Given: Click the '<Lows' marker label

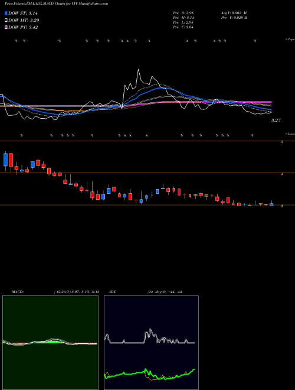Looking at the screenshot, I should pyautogui.click(x=290, y=134).
